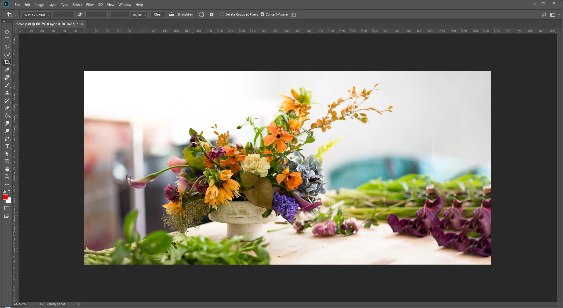Open the Window menu

click(x=125, y=5)
